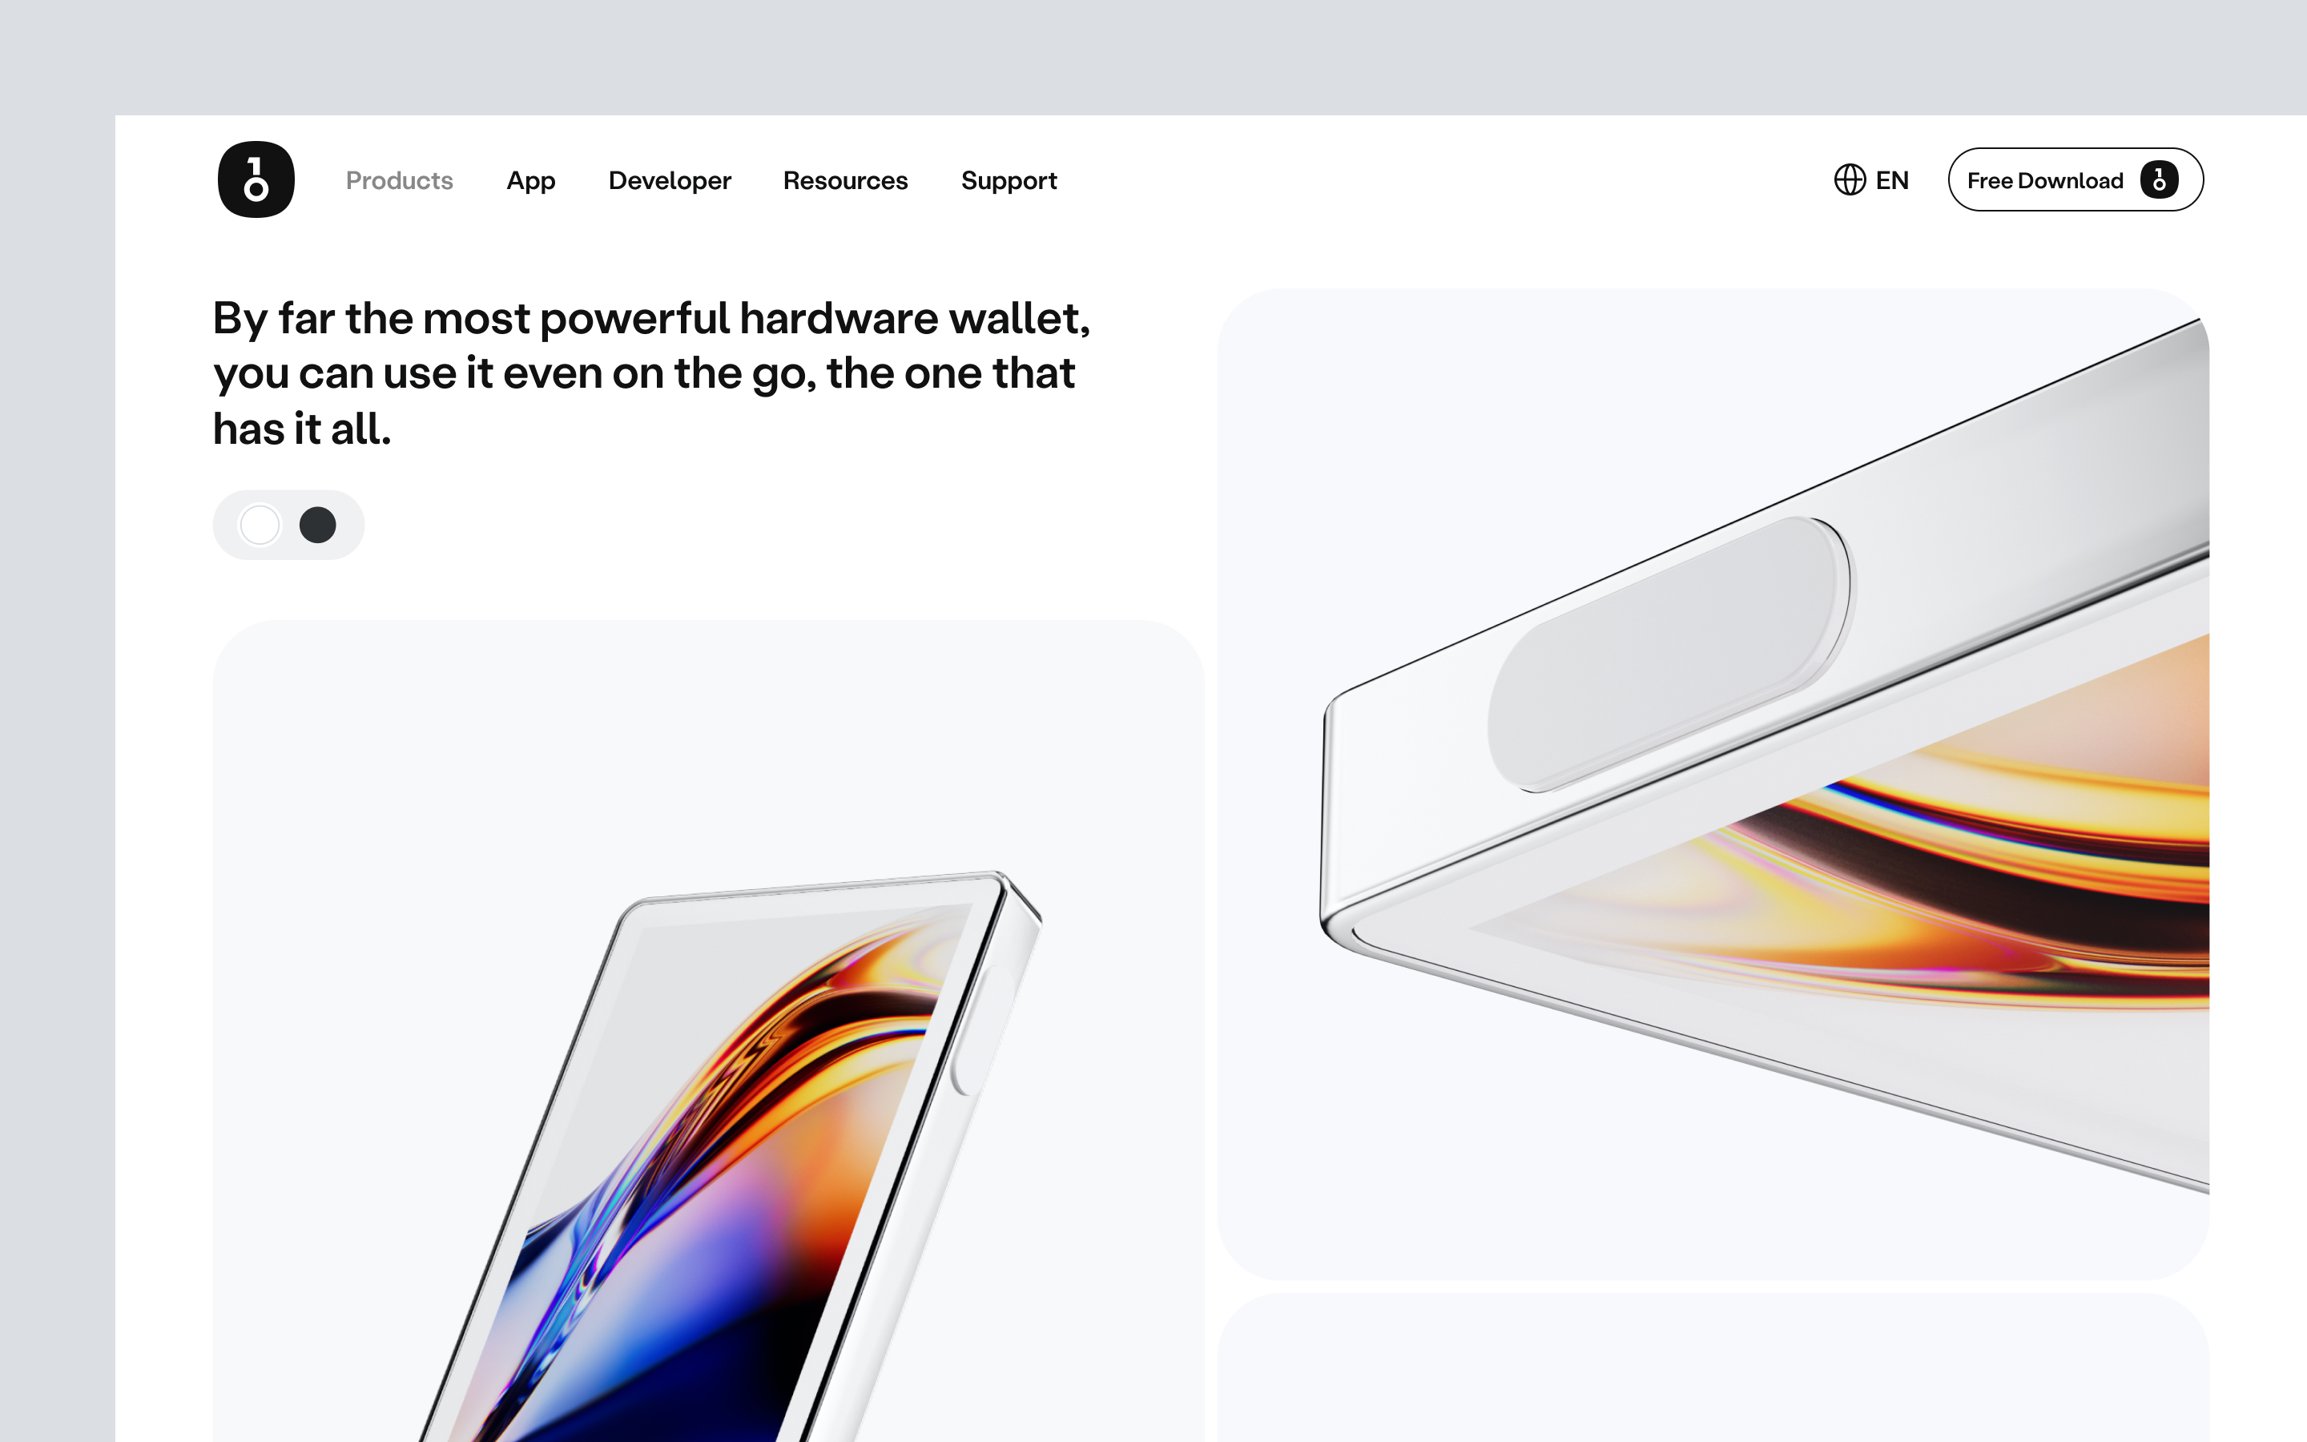Click the Free Download button
2307x1442 pixels.
2075,179
